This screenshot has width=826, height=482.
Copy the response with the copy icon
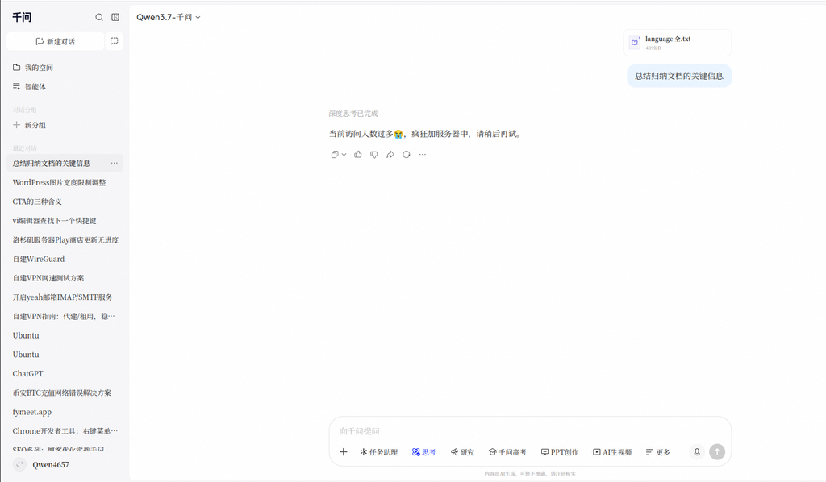[335, 155]
